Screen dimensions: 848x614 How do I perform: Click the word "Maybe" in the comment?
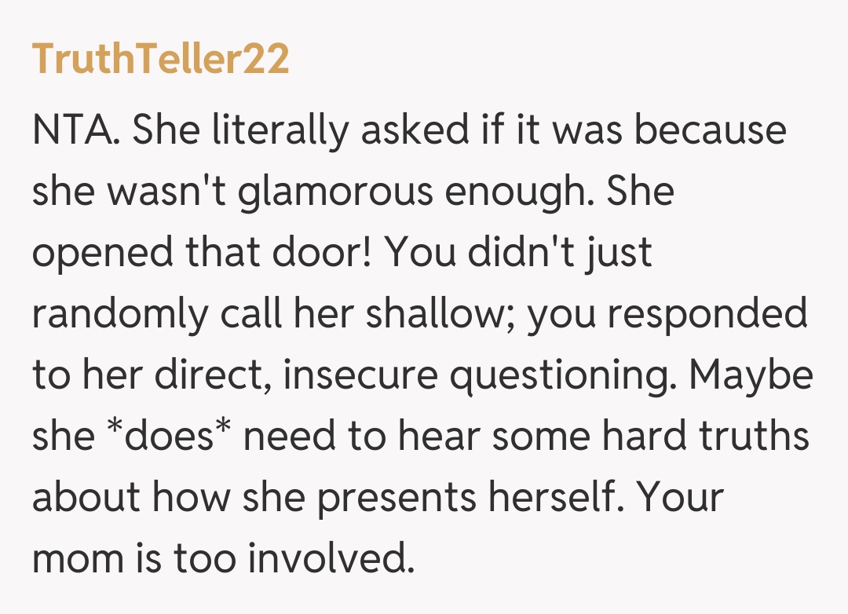[751, 375]
